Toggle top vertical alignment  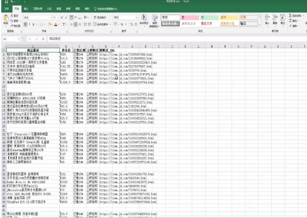click(x=72, y=18)
